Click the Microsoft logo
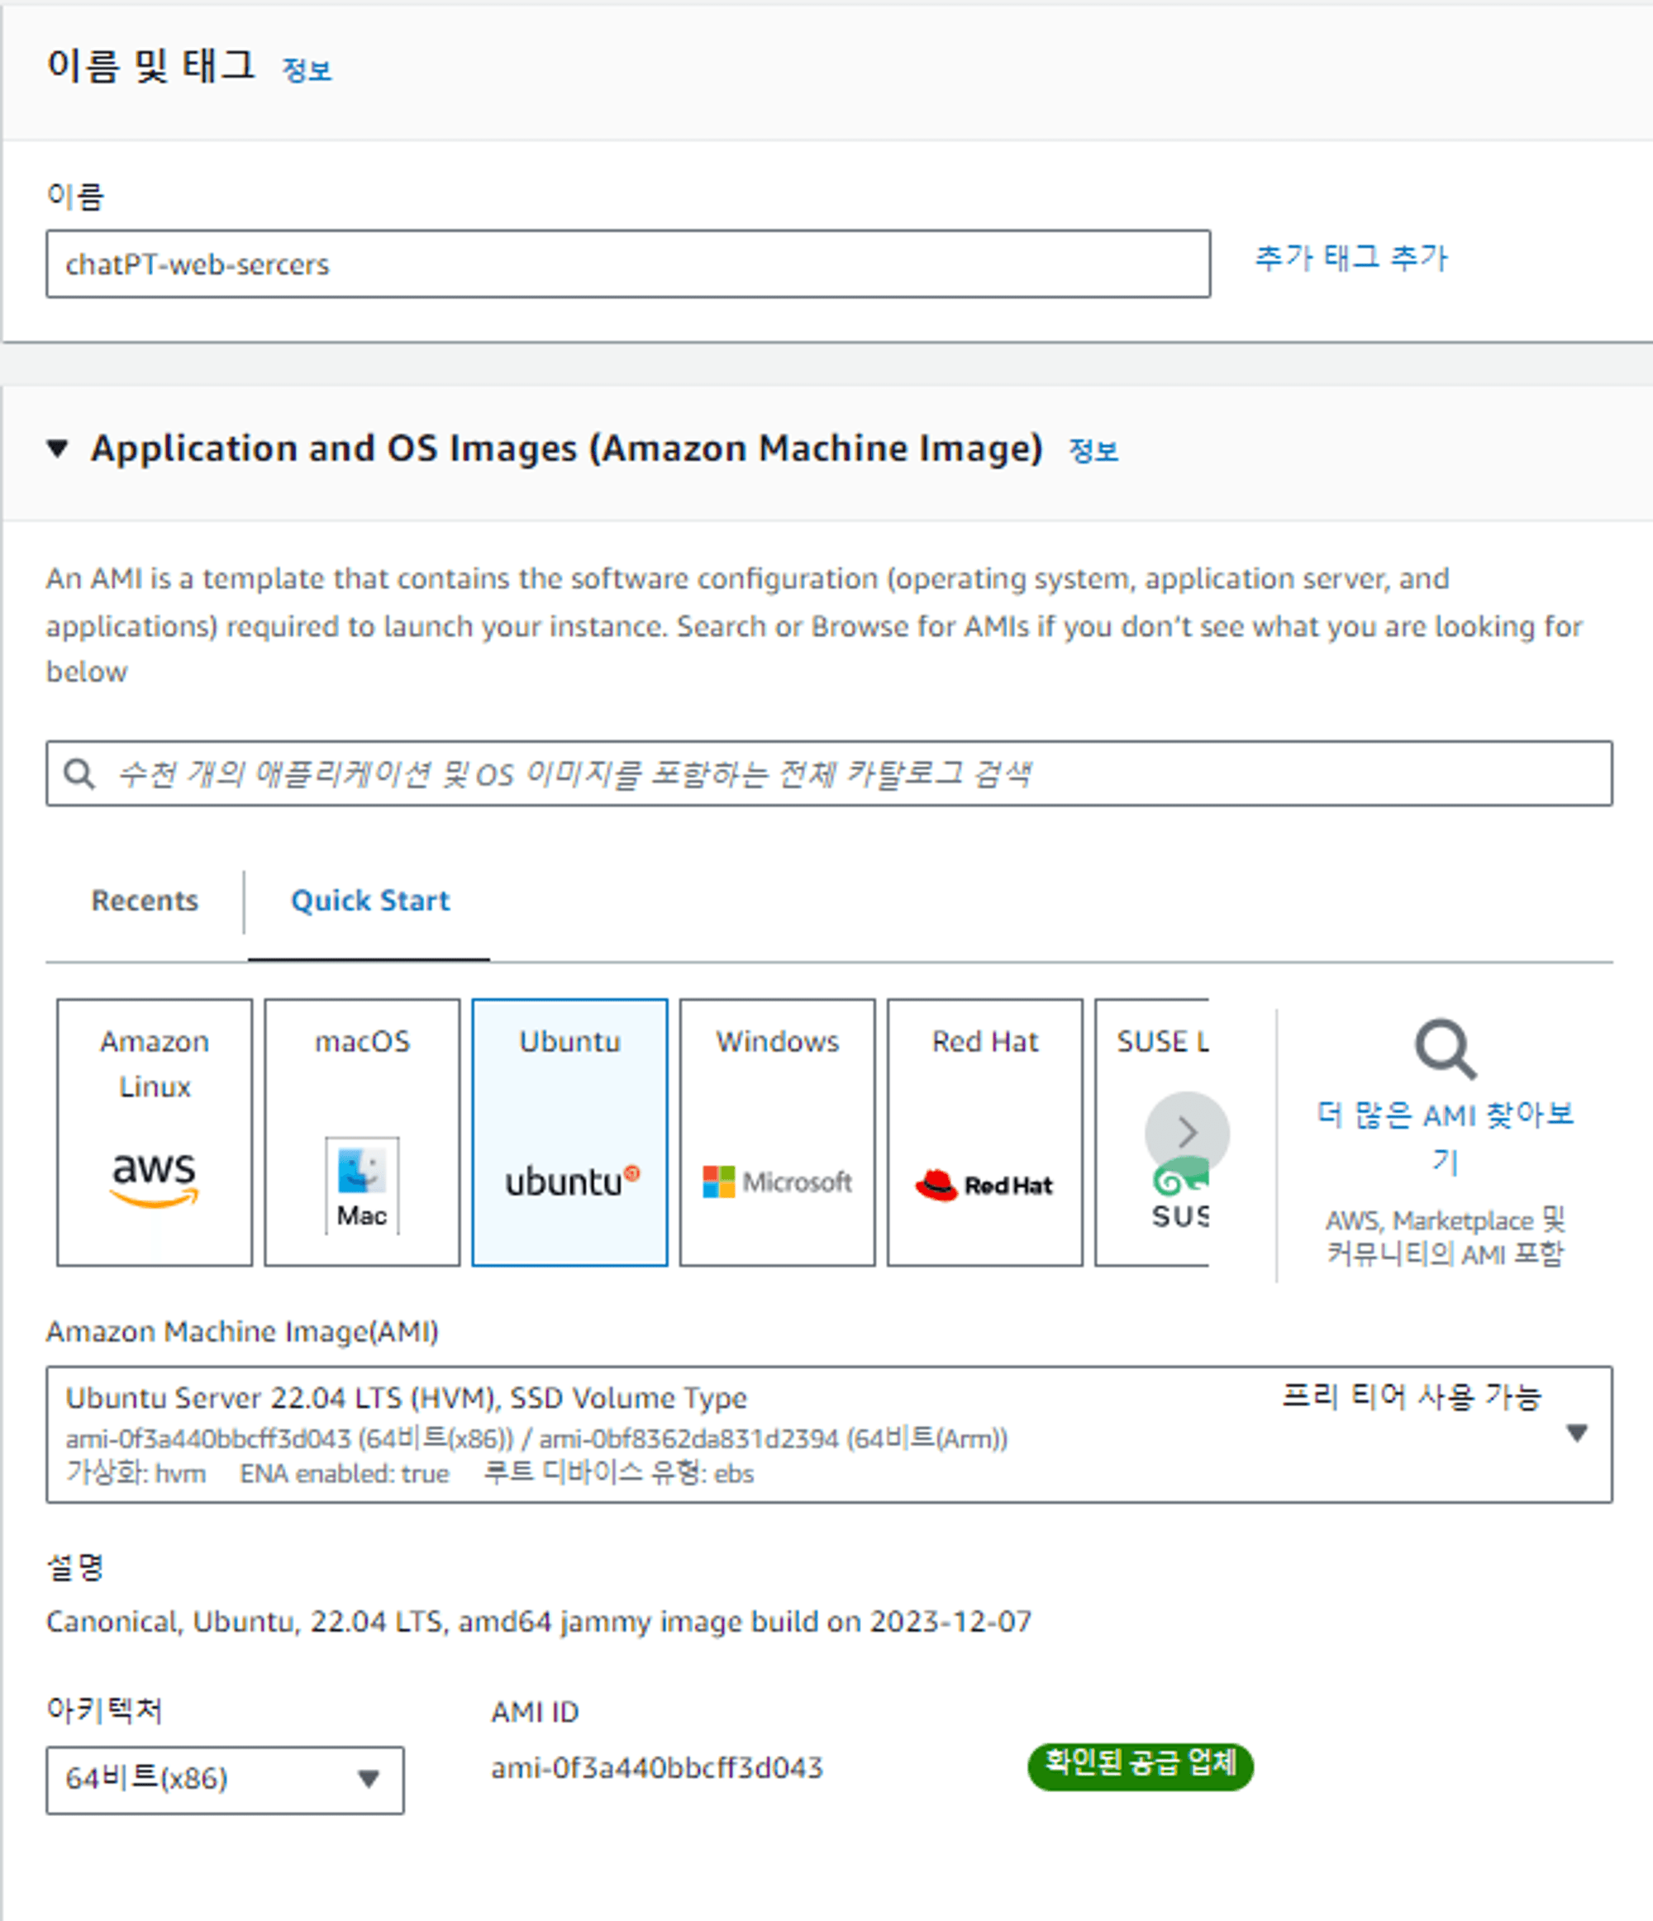 click(778, 1182)
